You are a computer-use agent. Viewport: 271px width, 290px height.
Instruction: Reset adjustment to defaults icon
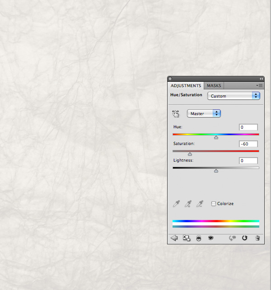coord(245,238)
